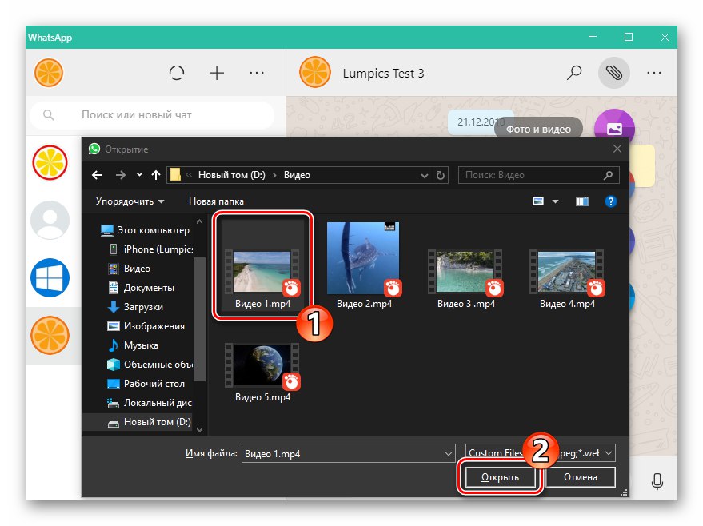703x526 pixels.
Task: Click the search magnifier in dialog search box
Action: [608, 175]
